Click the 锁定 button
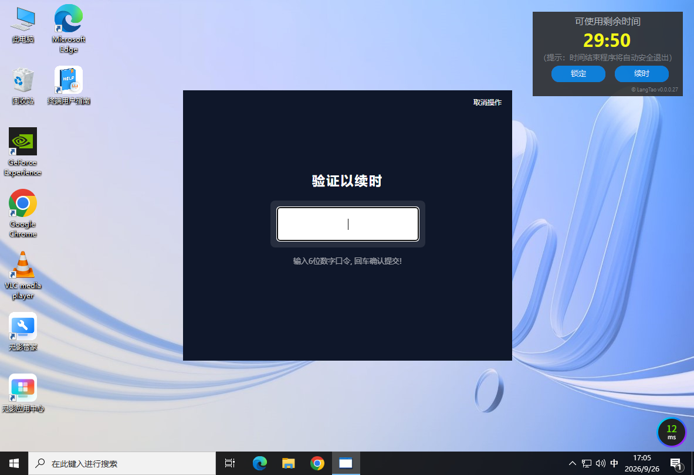Image resolution: width=694 pixels, height=475 pixels. [578, 74]
